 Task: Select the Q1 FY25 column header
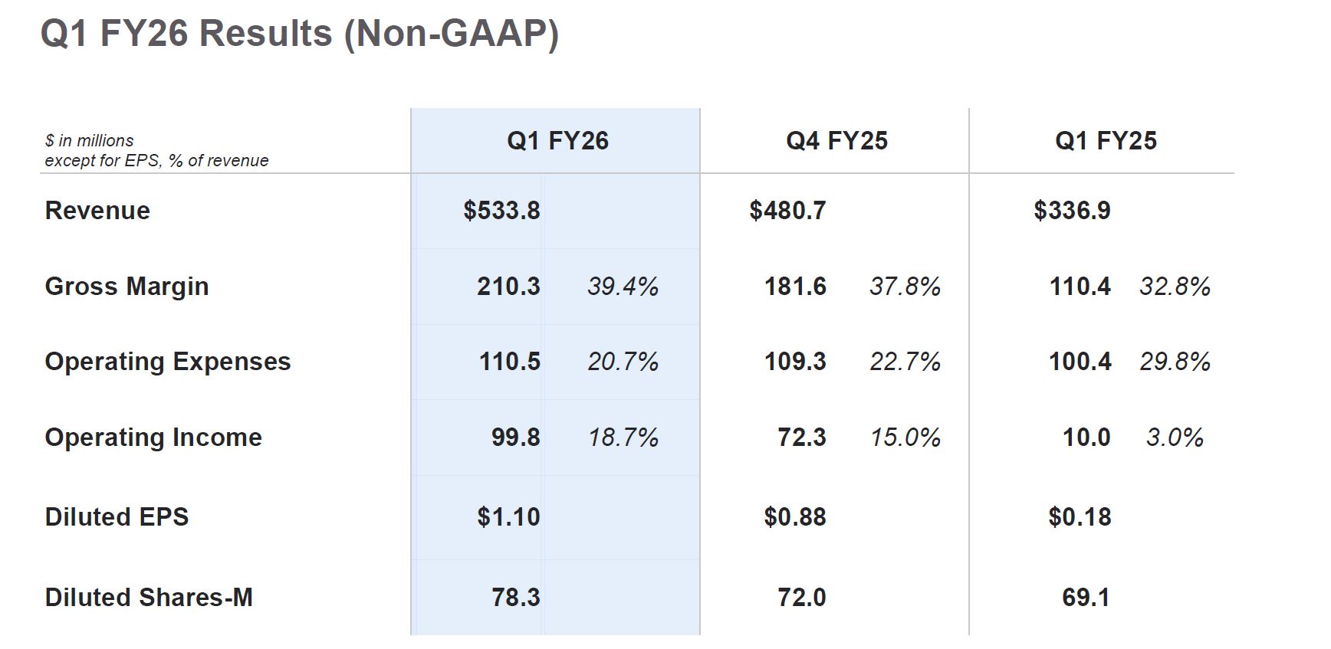tap(1106, 141)
